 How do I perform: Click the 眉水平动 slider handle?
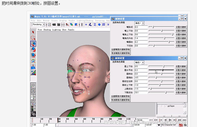pos(163,70)
